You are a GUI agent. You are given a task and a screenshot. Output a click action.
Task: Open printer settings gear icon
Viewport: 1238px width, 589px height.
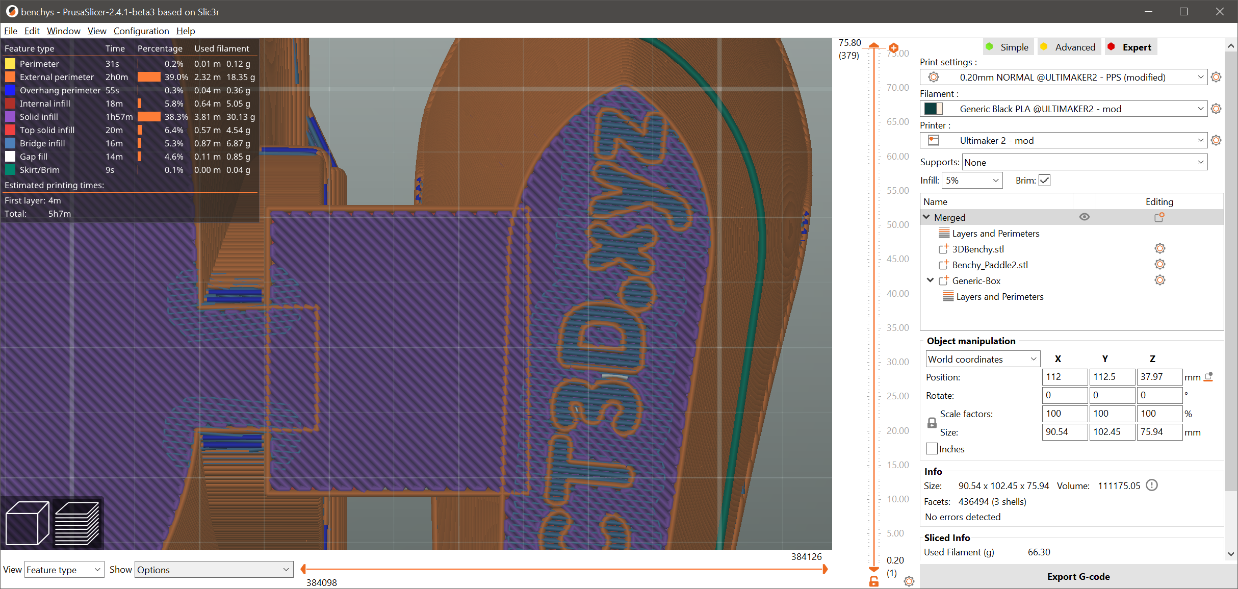click(1216, 141)
